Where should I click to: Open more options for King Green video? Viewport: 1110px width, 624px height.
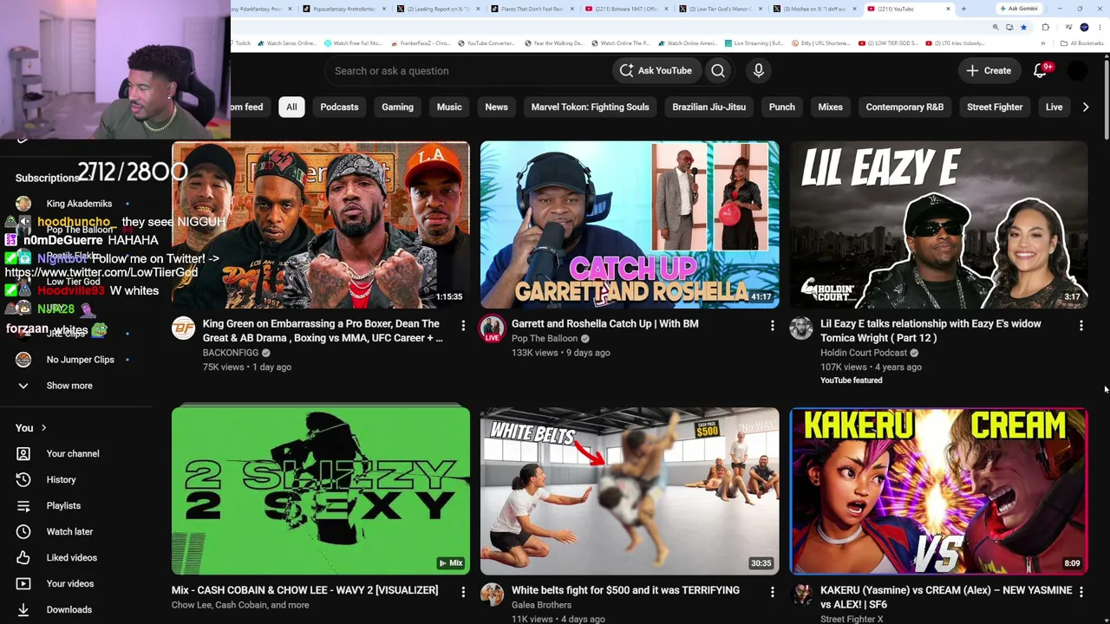point(463,325)
